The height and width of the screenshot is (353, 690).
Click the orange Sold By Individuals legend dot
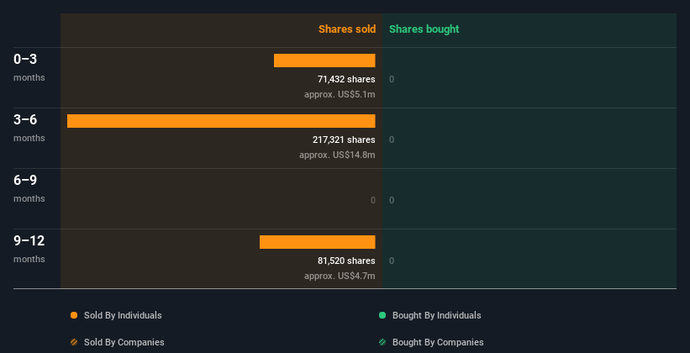[x=74, y=315]
